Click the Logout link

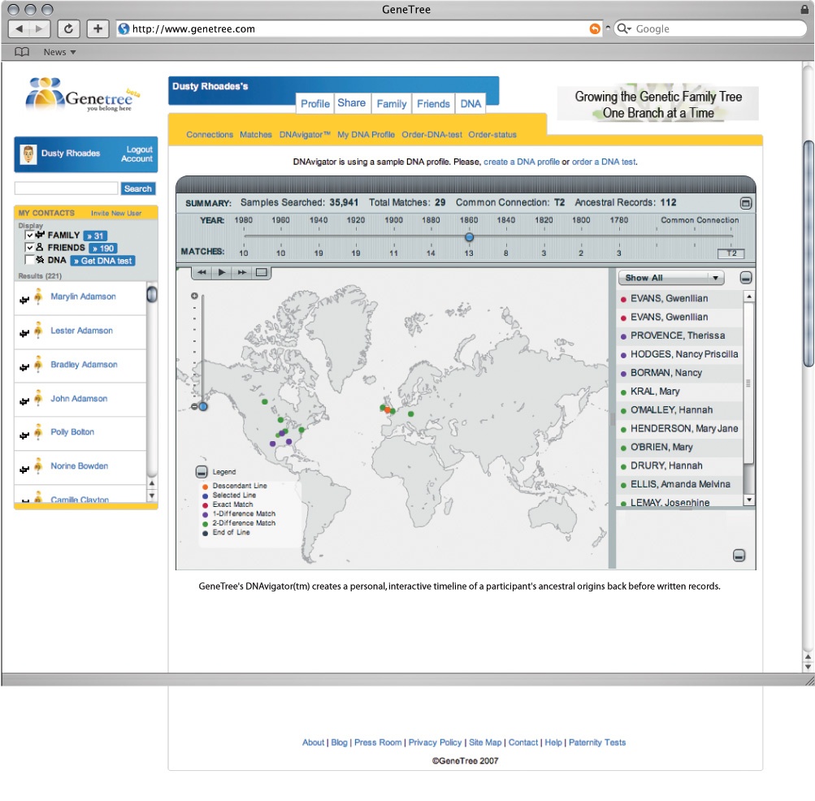(x=139, y=149)
